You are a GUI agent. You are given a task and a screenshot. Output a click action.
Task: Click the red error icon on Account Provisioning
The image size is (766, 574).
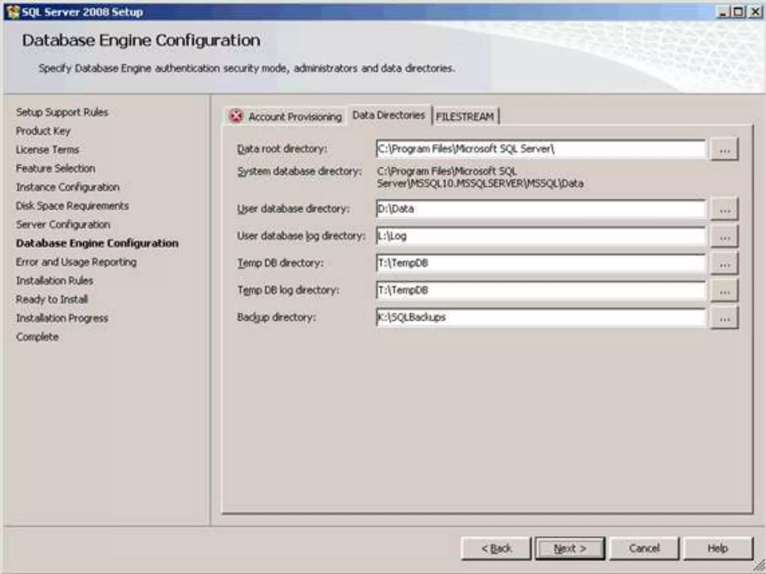[236, 116]
